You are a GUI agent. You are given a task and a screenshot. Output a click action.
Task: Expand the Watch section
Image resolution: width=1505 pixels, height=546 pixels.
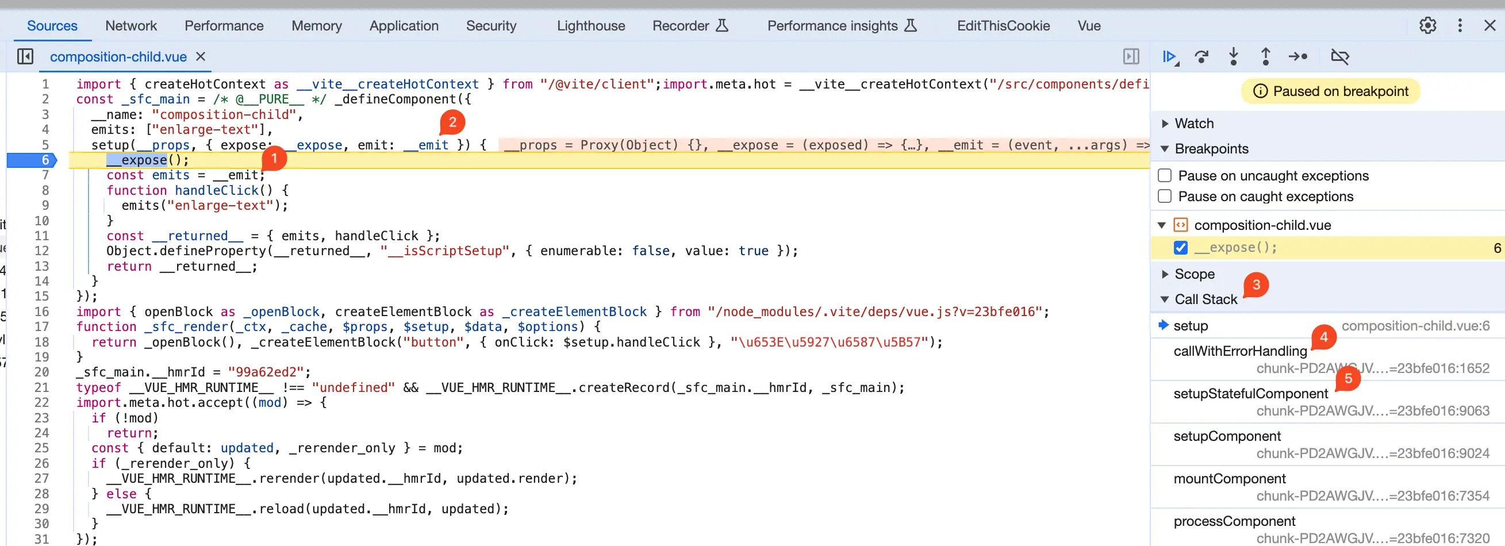[x=1164, y=123]
